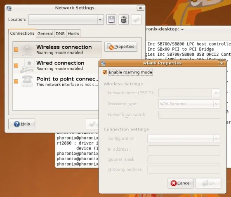Click terminal line 'Inc SBx00 PCI to PCI Bridge'
231x197 pixels.
click(181, 49)
